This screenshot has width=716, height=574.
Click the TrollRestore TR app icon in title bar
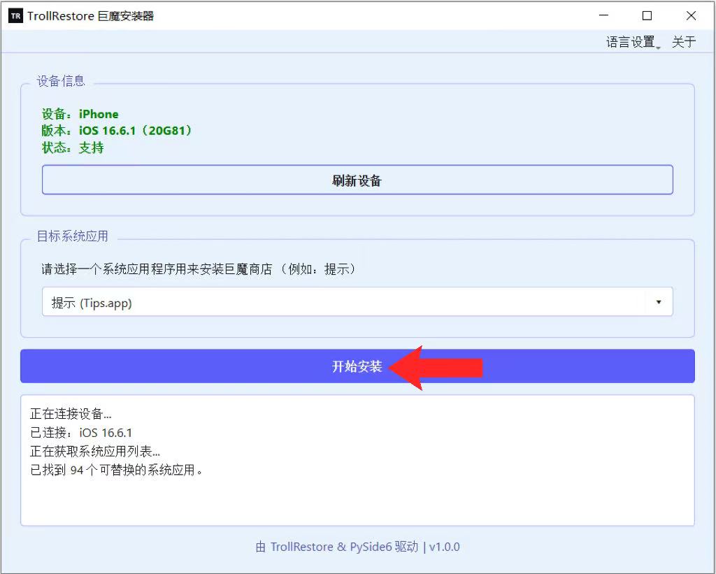click(x=15, y=16)
